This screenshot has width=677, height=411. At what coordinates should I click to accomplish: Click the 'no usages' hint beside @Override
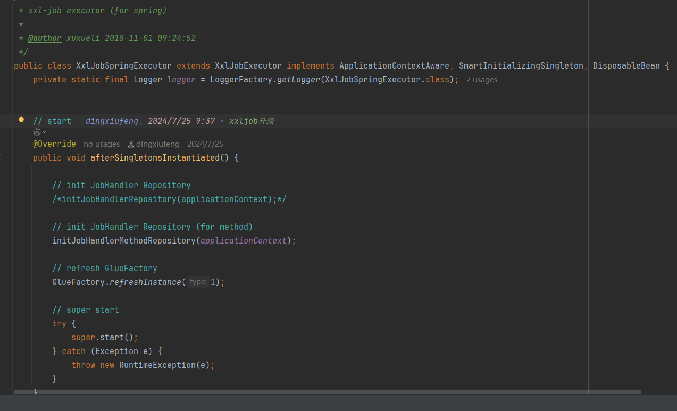[102, 144]
